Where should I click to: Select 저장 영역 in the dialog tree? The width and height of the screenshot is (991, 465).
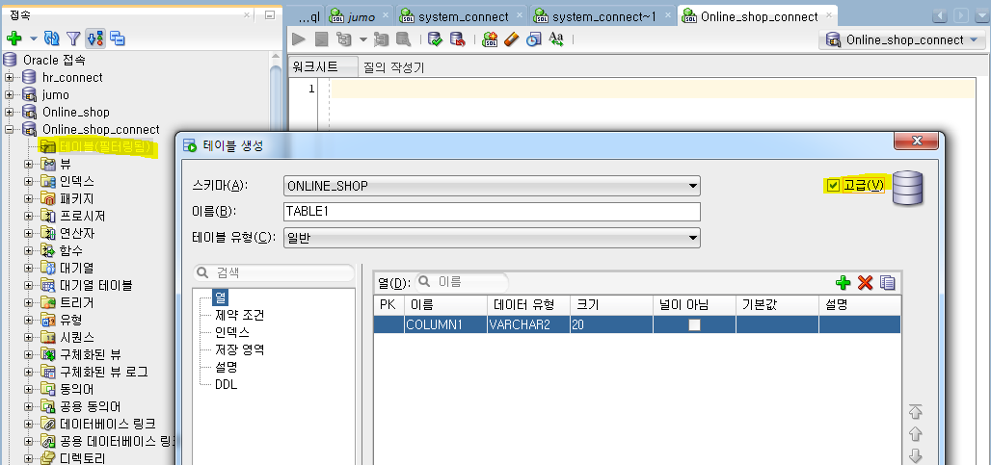[239, 349]
